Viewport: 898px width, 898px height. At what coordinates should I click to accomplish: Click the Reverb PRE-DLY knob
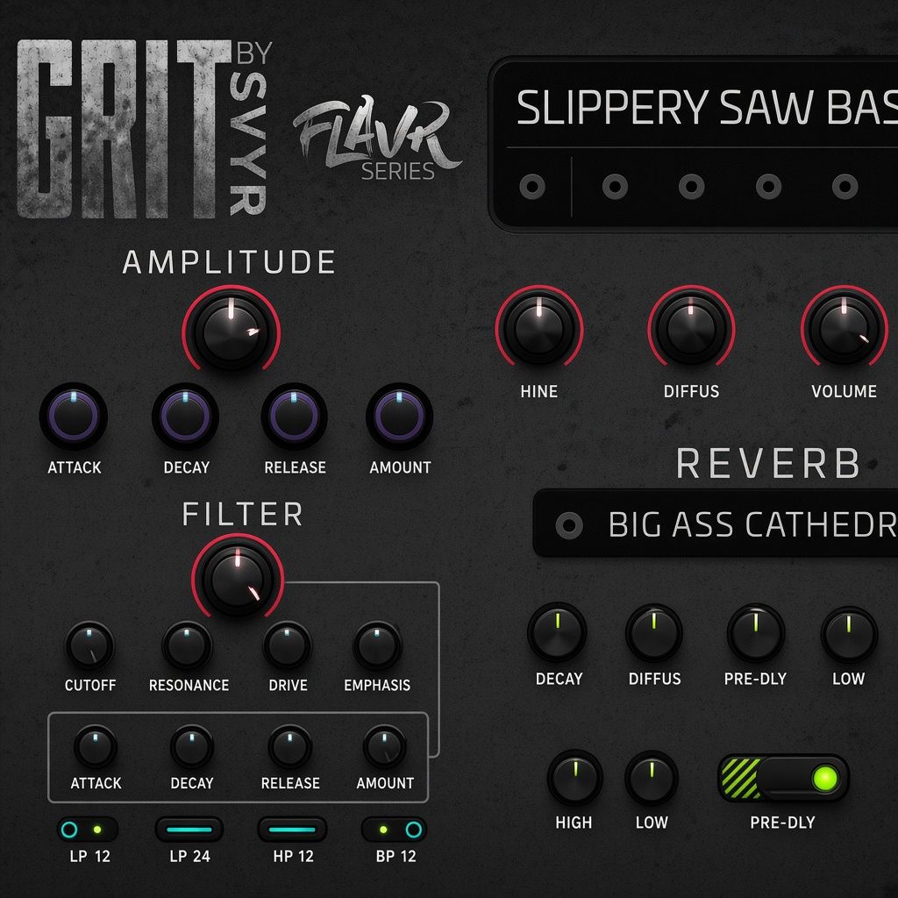(x=756, y=633)
